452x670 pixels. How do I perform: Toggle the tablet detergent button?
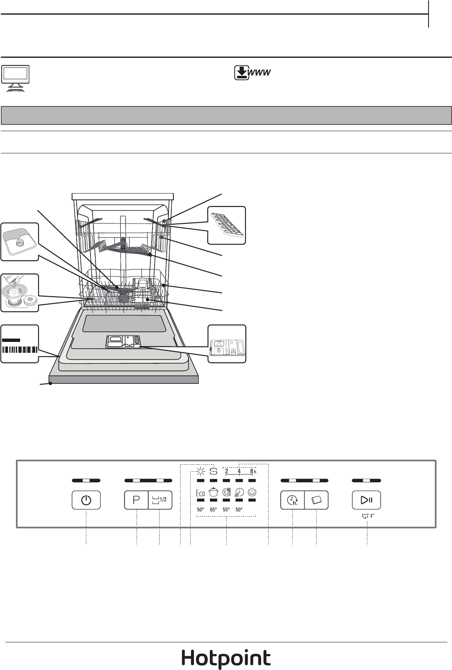click(316, 500)
